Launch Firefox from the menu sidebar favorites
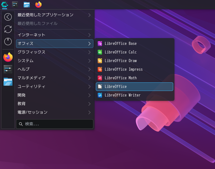This screenshot has height=169, width=215. [8, 57]
